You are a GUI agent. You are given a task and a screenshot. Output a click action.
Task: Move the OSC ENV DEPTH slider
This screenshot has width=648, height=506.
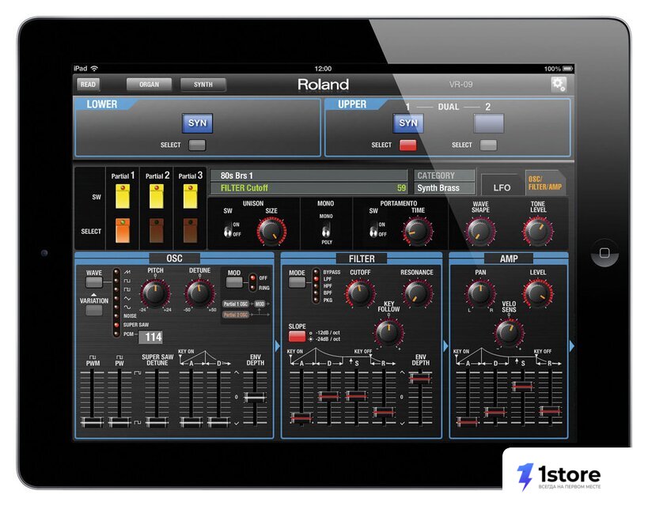tap(255, 398)
